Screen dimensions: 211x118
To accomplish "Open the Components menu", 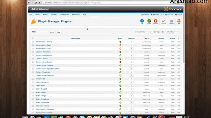I will tap(64, 15).
